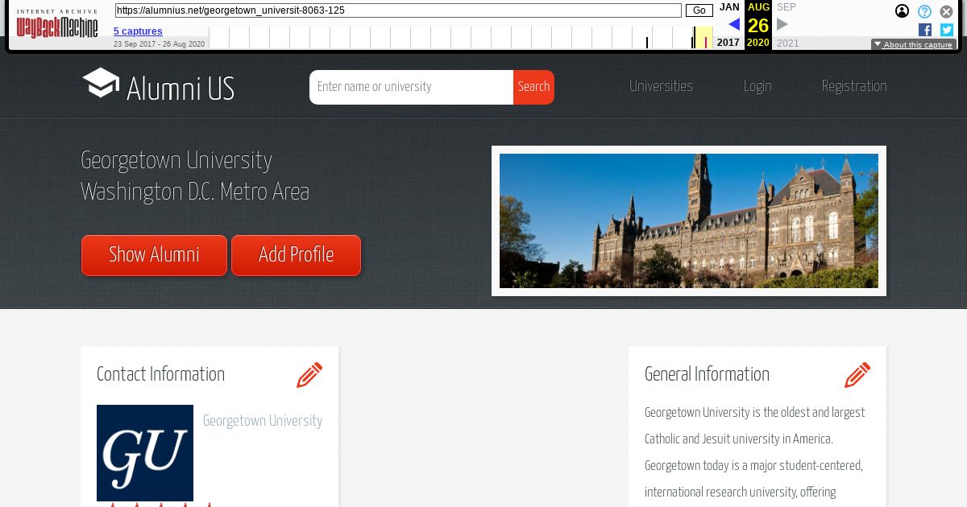This screenshot has height=507, width=967.
Task: Click the next capture gray arrow
Action: [782, 24]
